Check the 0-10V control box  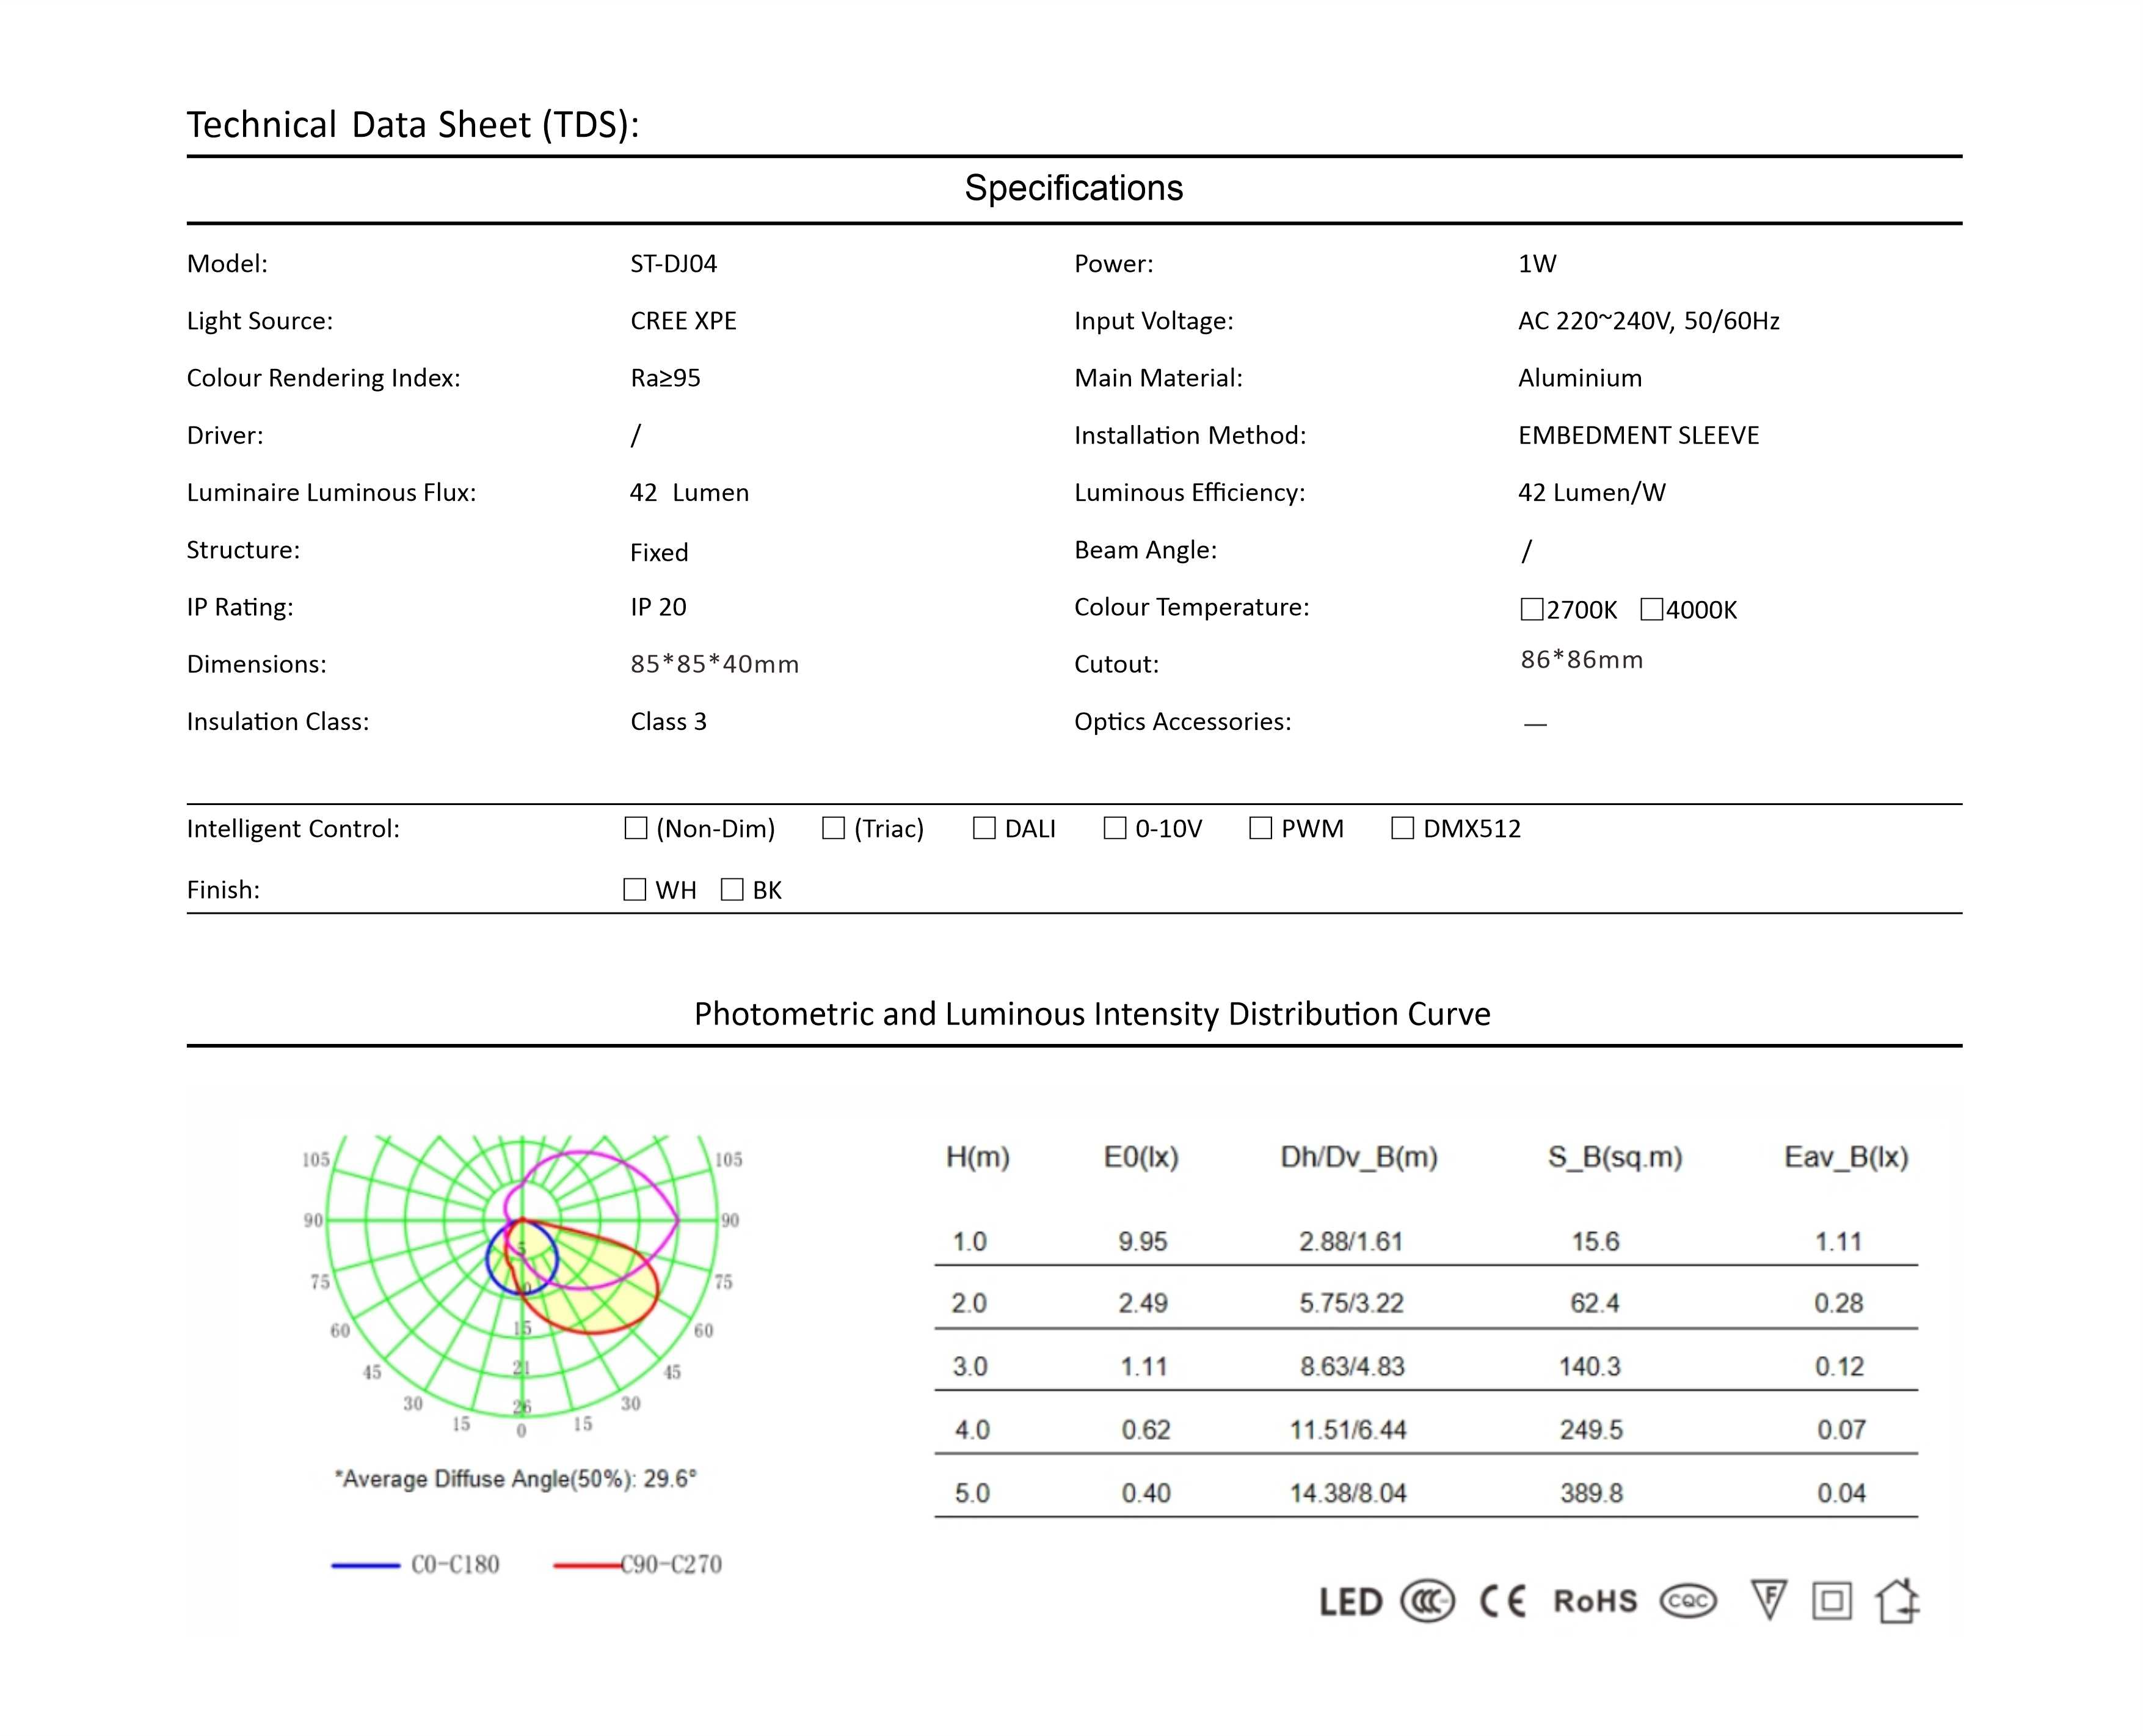[x=1115, y=829]
